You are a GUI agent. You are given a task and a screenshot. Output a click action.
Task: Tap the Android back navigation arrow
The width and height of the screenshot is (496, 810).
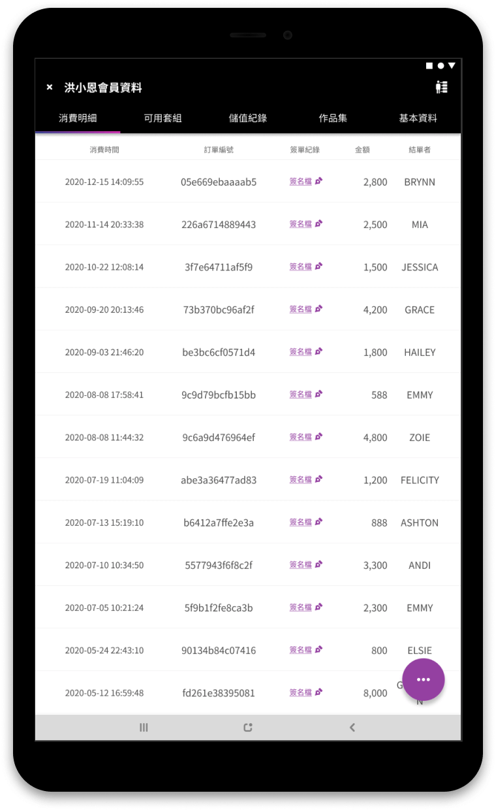[352, 727]
